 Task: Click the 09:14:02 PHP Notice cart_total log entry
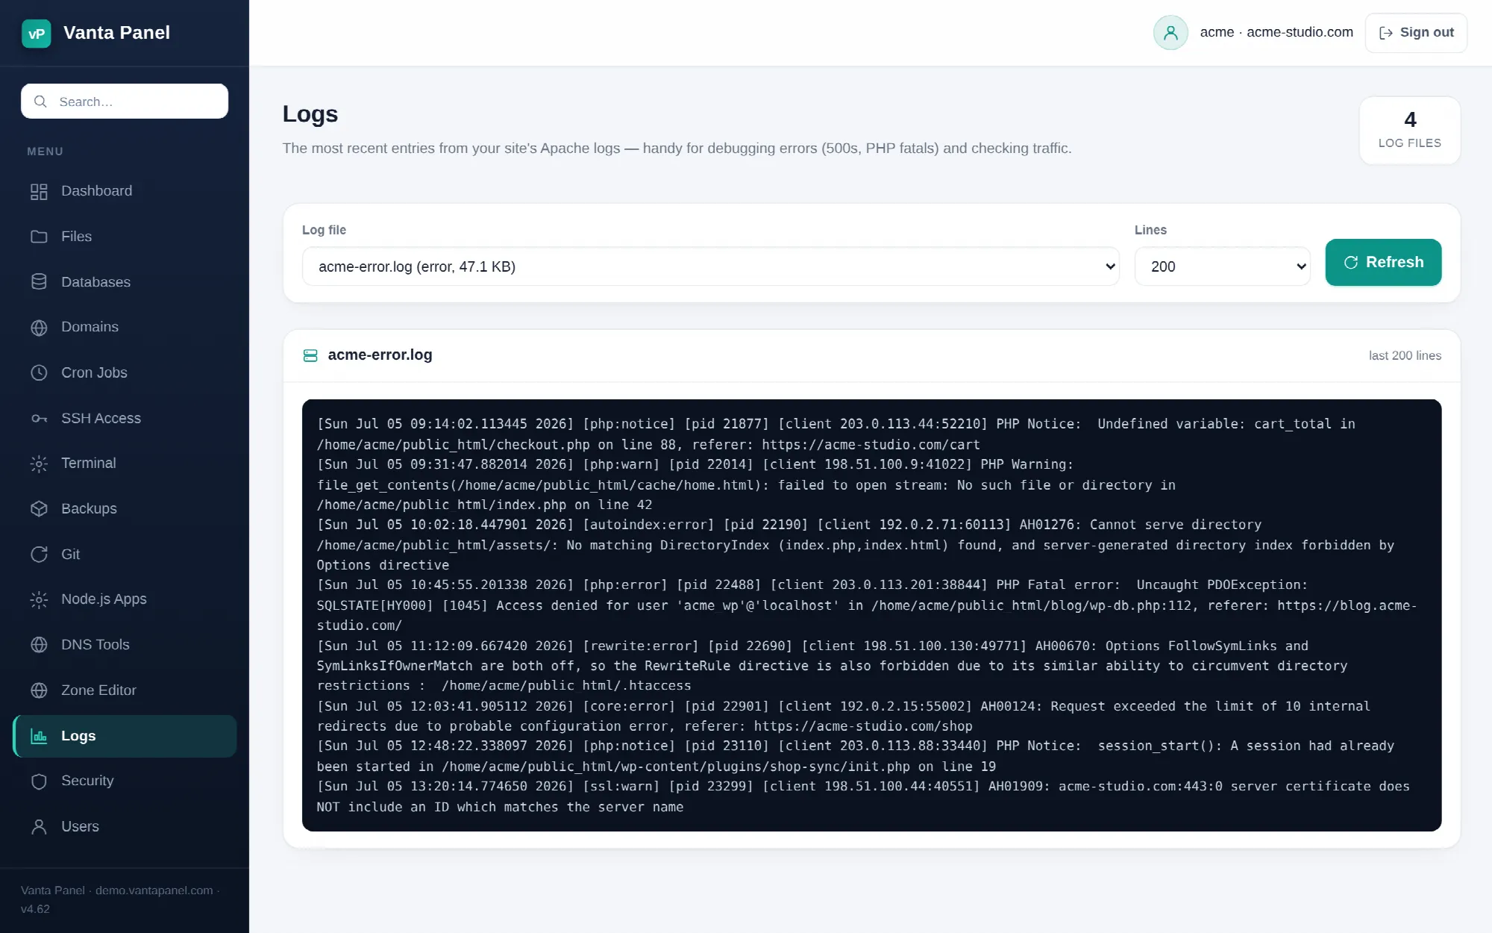coord(836,434)
